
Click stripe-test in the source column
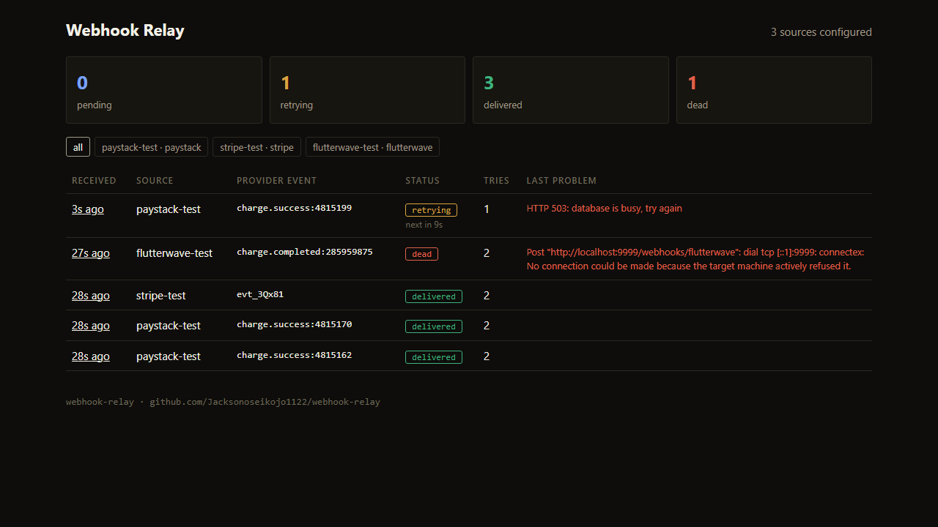(x=161, y=296)
